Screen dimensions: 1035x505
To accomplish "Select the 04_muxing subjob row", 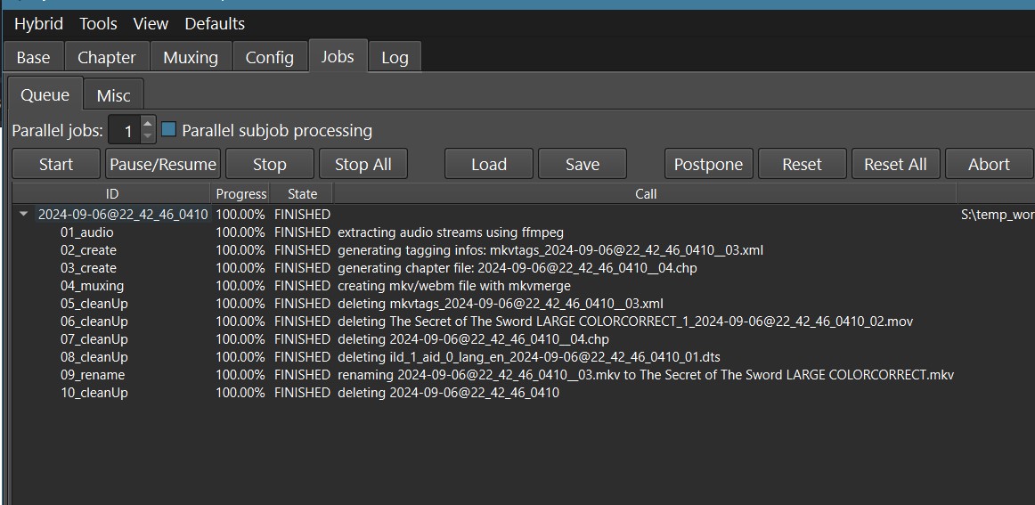I will [92, 286].
